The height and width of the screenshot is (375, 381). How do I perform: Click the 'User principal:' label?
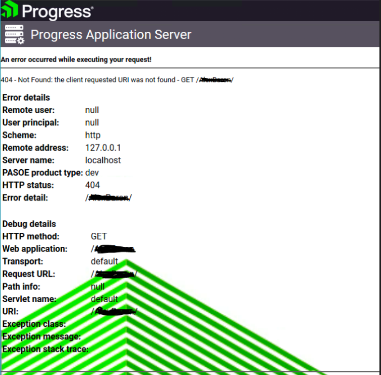[30, 122]
